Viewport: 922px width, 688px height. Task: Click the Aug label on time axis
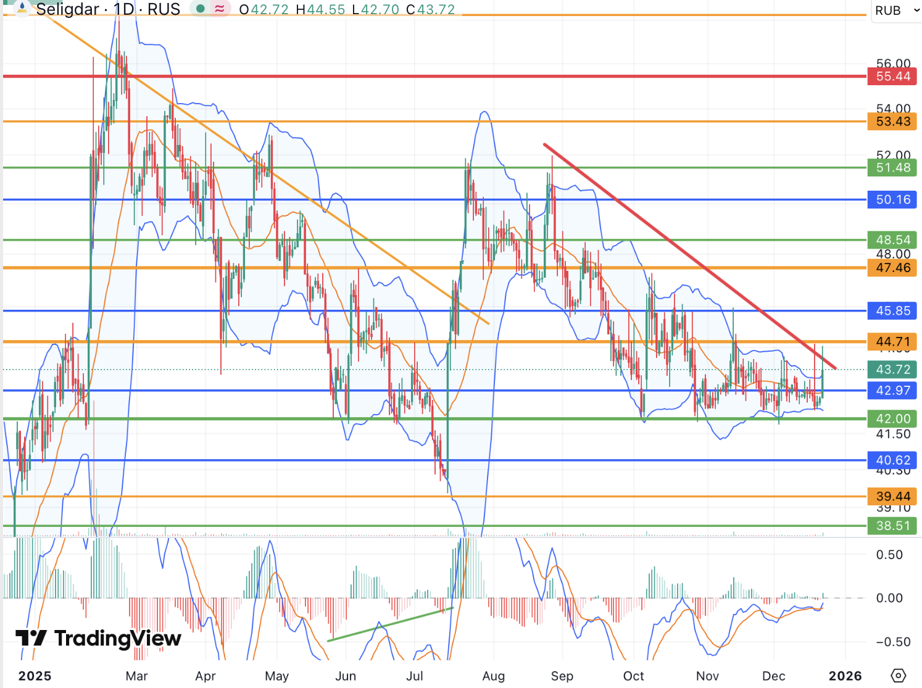[x=493, y=676]
